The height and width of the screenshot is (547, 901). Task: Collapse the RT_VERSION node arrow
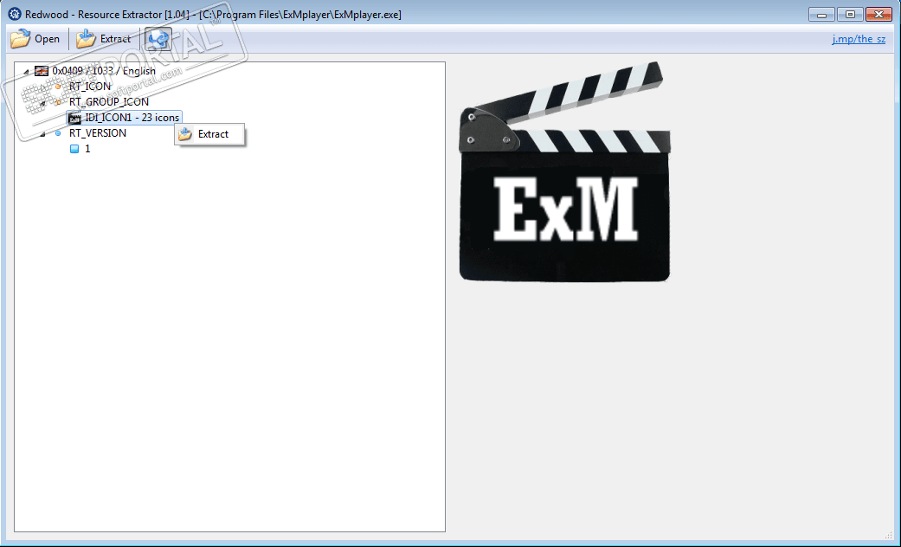43,134
